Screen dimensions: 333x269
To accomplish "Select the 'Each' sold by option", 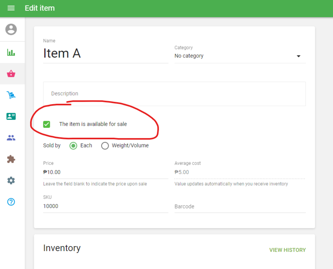I will tap(73, 146).
